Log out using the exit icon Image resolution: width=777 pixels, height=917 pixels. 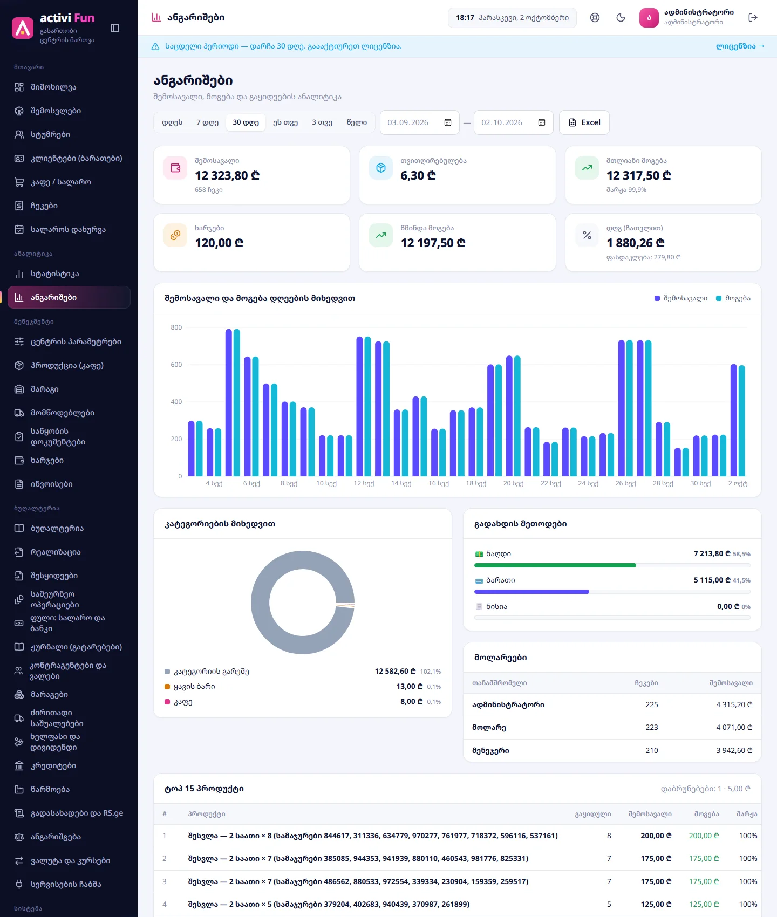pyautogui.click(x=753, y=17)
